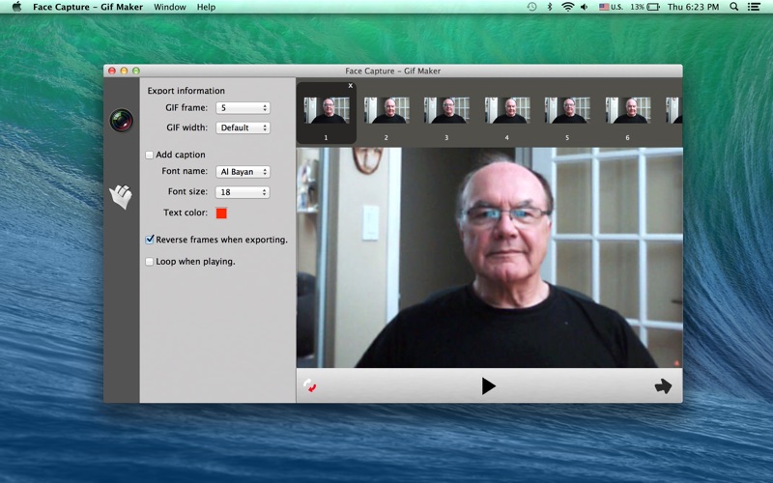Open the Help menu
The width and height of the screenshot is (773, 483).
pos(206,7)
